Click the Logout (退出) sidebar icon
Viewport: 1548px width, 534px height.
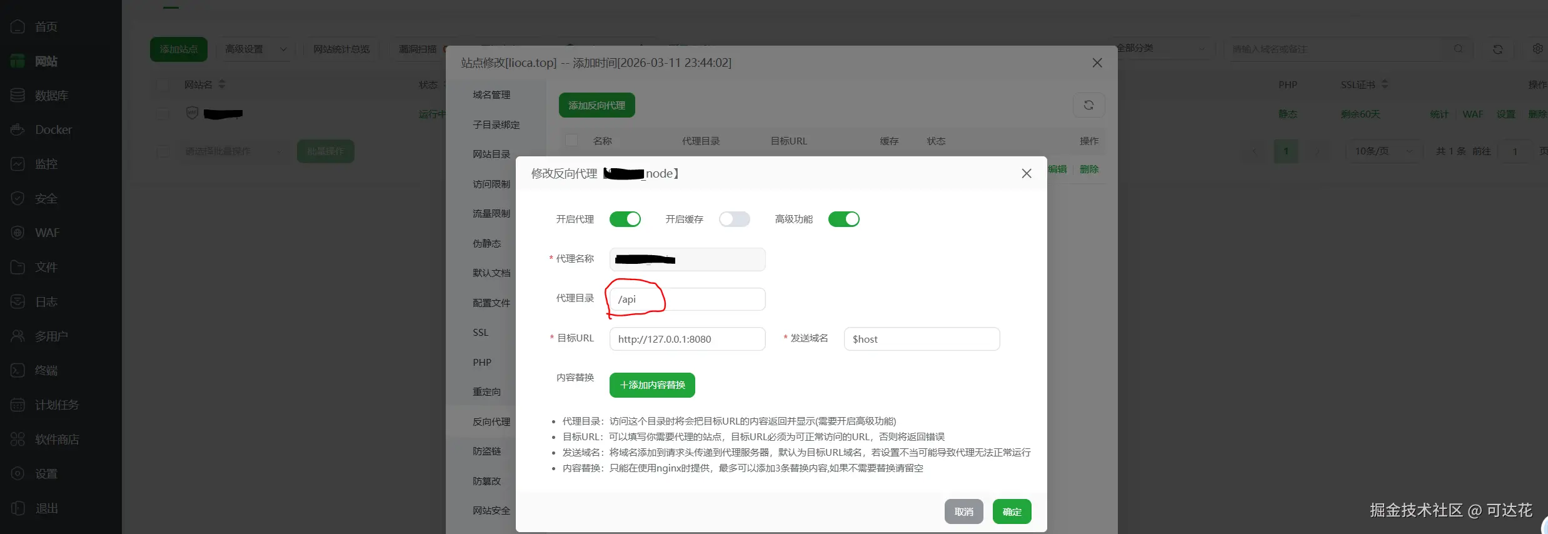coord(18,508)
